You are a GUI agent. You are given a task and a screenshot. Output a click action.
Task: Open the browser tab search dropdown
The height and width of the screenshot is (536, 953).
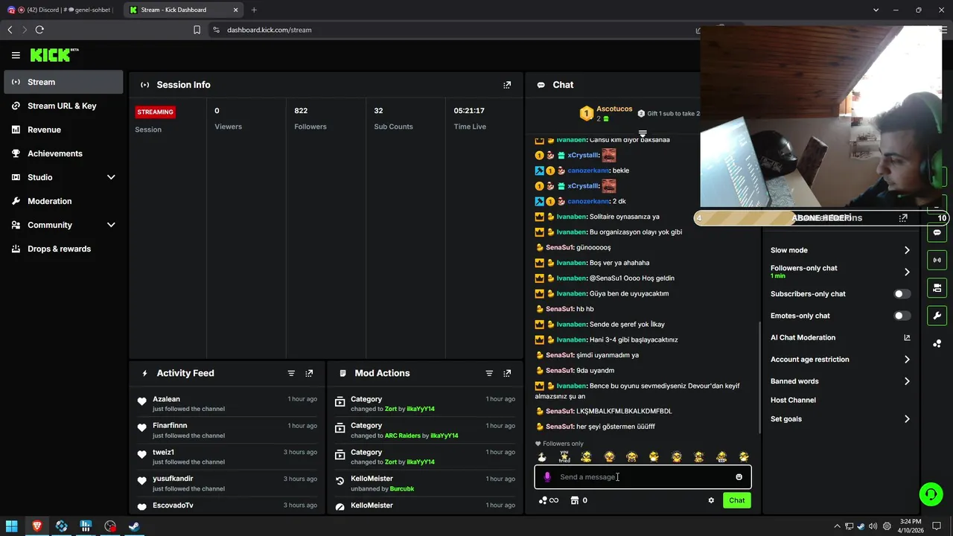(876, 10)
